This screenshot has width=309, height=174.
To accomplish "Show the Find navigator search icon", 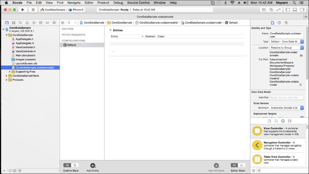I will pyautogui.click(x=20, y=23).
